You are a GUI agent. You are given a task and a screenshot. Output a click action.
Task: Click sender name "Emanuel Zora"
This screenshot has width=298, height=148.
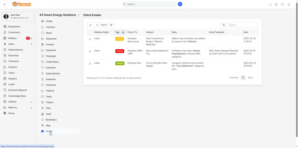point(134,63)
